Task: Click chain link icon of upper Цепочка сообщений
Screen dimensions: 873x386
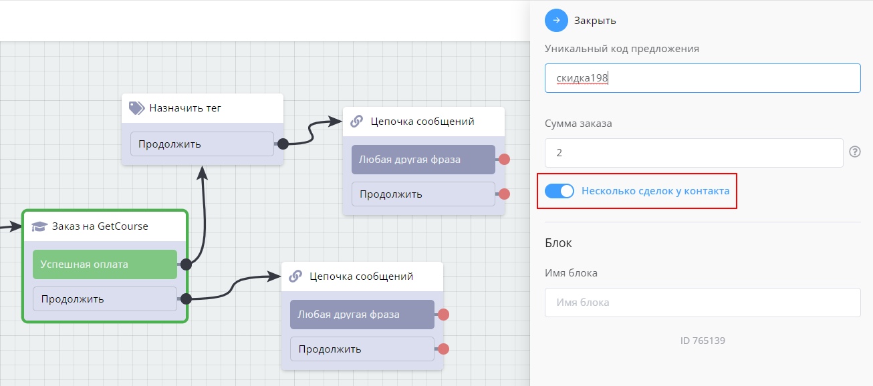Action: tap(357, 122)
